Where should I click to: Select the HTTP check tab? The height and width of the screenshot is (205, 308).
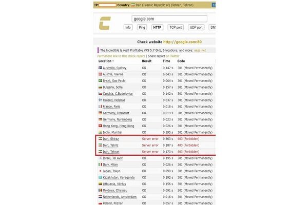(157, 28)
